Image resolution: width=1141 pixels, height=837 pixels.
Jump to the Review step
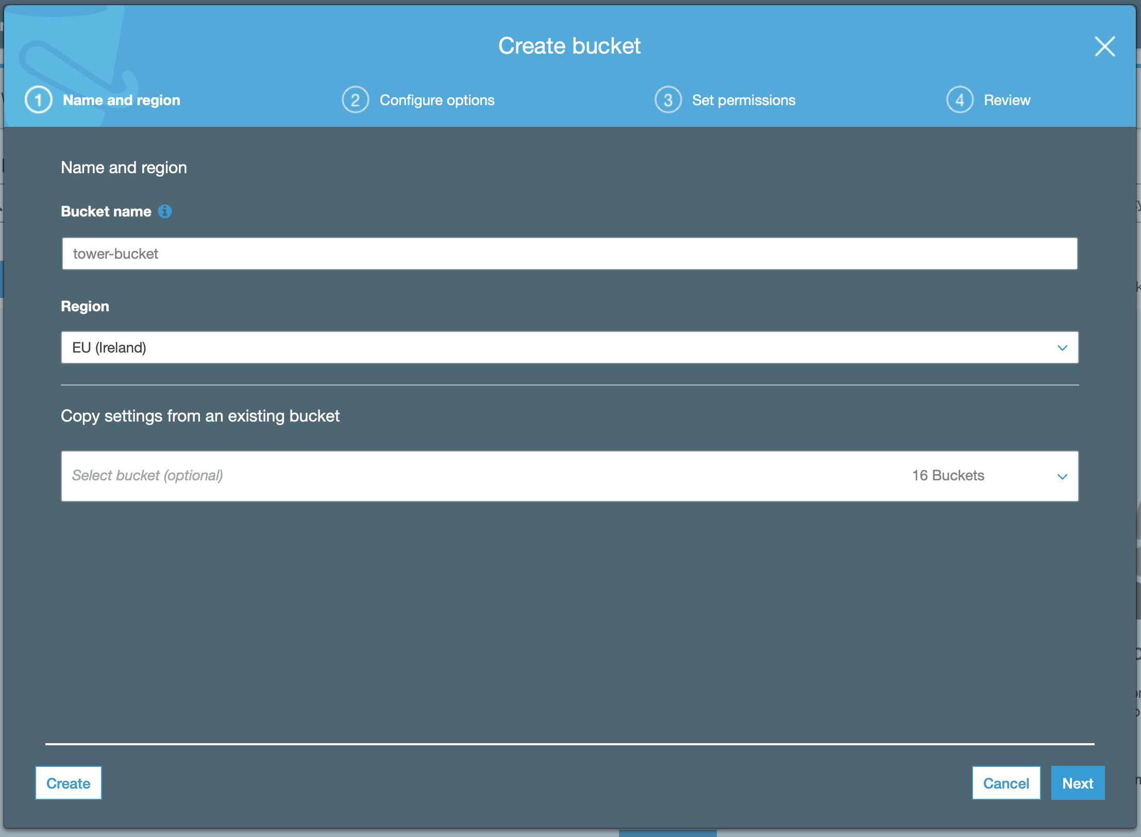(x=1007, y=100)
